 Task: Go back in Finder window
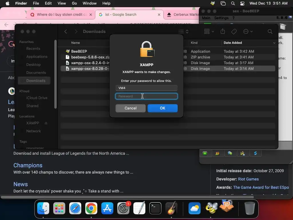[66, 32]
